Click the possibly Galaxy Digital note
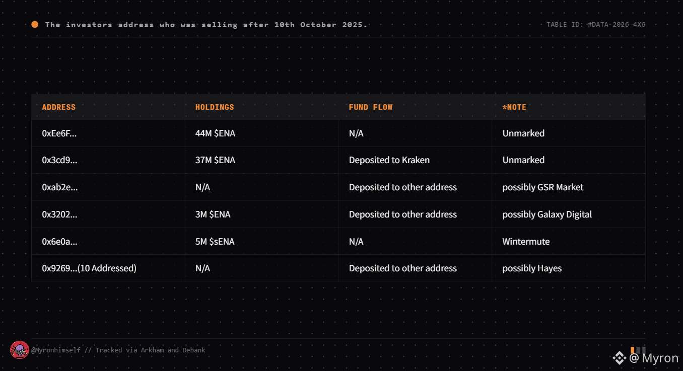This screenshot has width=683, height=371. pos(547,214)
